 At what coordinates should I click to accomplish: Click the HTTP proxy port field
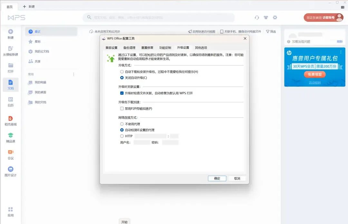coord(174,136)
